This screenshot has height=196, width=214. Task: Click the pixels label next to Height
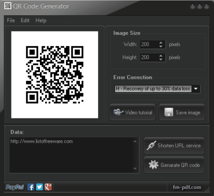point(175,58)
